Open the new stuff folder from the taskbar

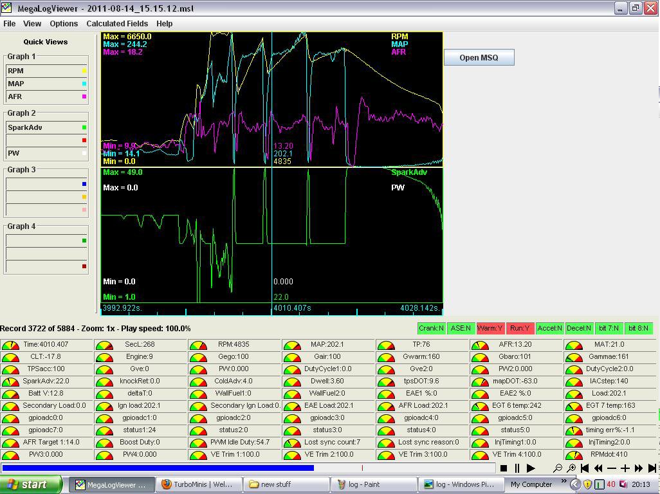(x=286, y=484)
